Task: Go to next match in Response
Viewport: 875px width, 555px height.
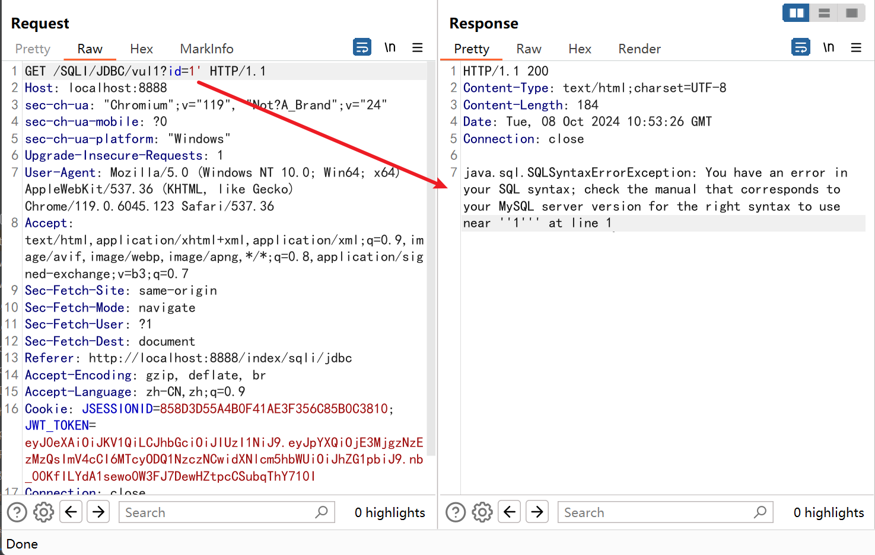Action: coord(537,512)
